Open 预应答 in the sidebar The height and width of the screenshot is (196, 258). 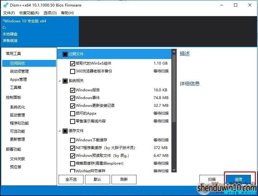click(x=16, y=167)
